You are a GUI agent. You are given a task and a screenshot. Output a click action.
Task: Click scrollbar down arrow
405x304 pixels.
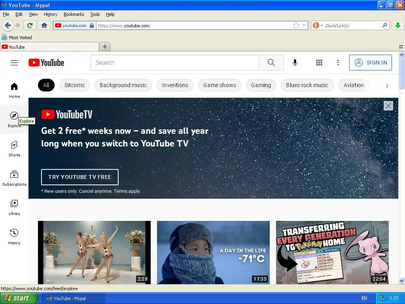401,281
